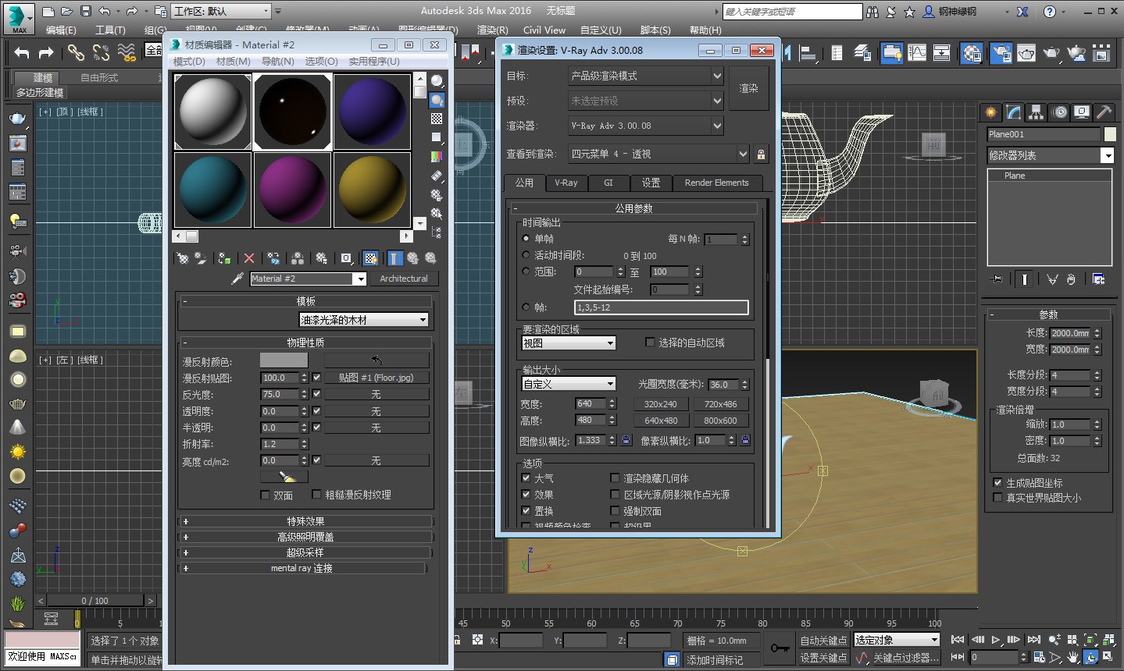Toggle 生成贴图坐标 checkbox

(x=997, y=482)
